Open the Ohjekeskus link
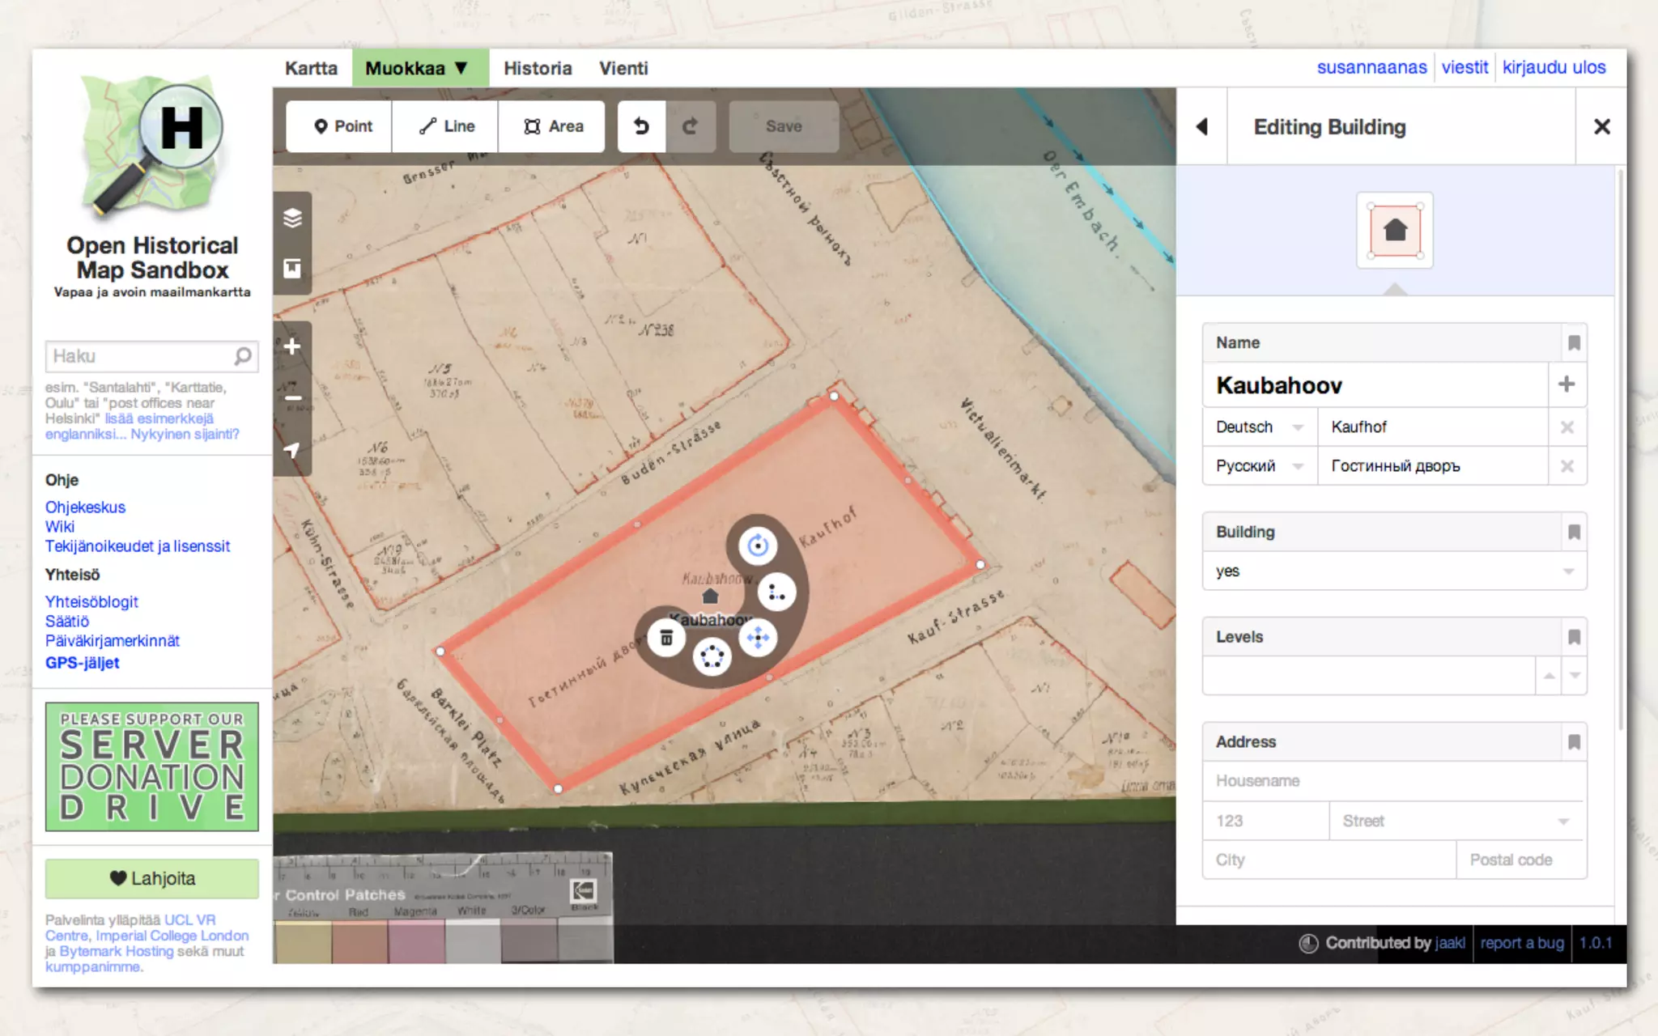 pyautogui.click(x=85, y=507)
